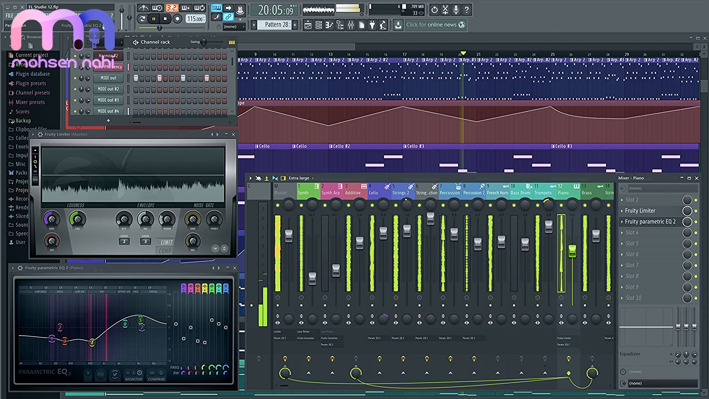
Task: Click the MIDI out channel button
Action: [108, 78]
